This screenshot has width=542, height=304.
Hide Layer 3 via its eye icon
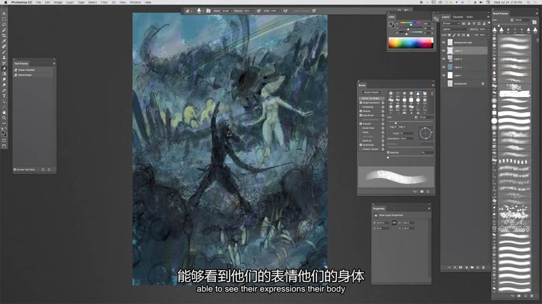click(444, 59)
